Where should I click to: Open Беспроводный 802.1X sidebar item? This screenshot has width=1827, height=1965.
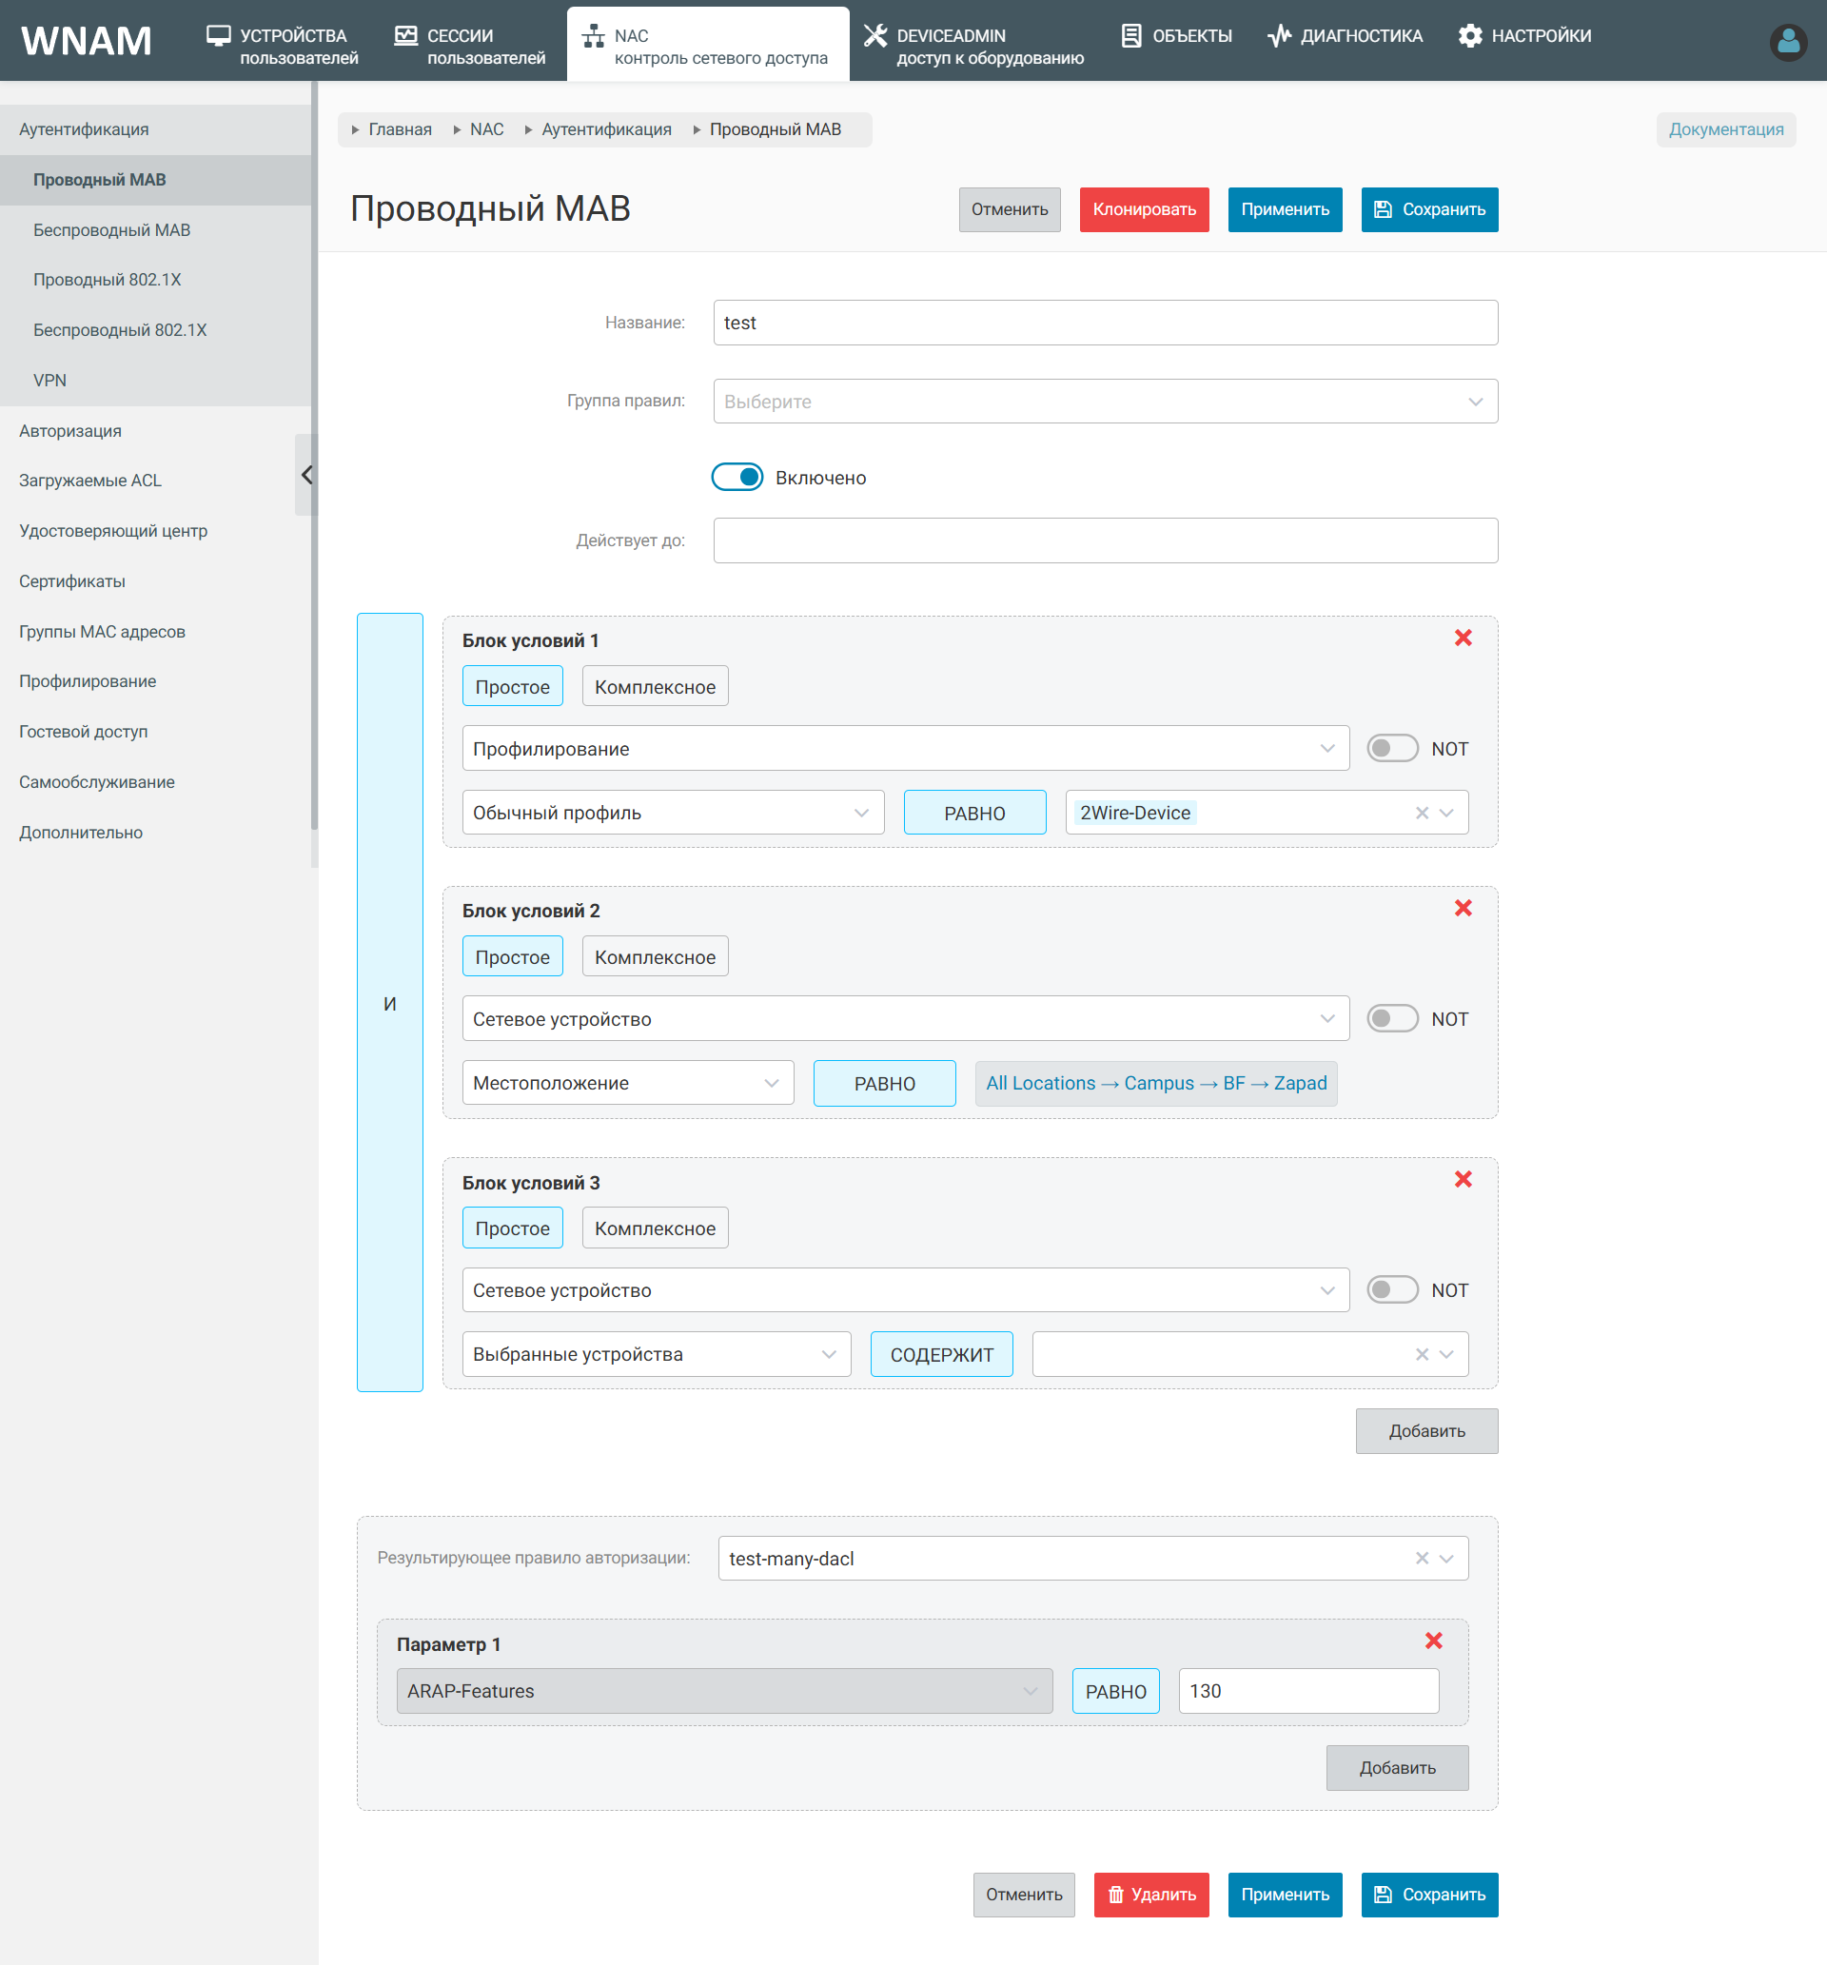point(120,330)
